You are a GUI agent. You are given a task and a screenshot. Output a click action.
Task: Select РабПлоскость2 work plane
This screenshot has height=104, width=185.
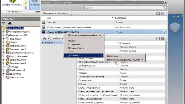pyautogui.click(x=17, y=70)
